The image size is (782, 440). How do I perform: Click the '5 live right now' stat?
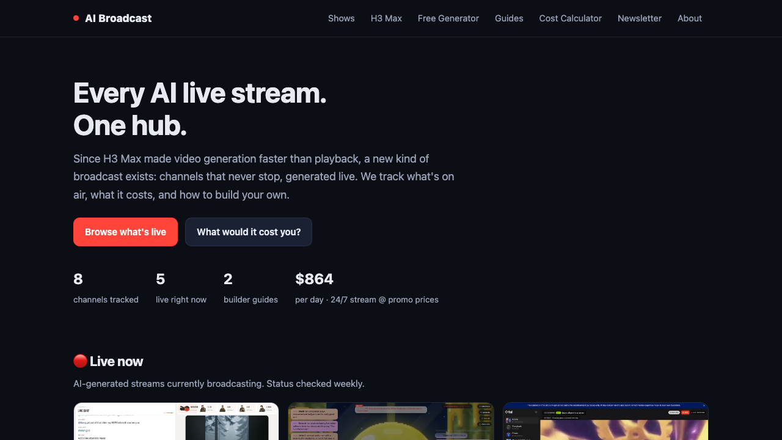click(x=181, y=288)
